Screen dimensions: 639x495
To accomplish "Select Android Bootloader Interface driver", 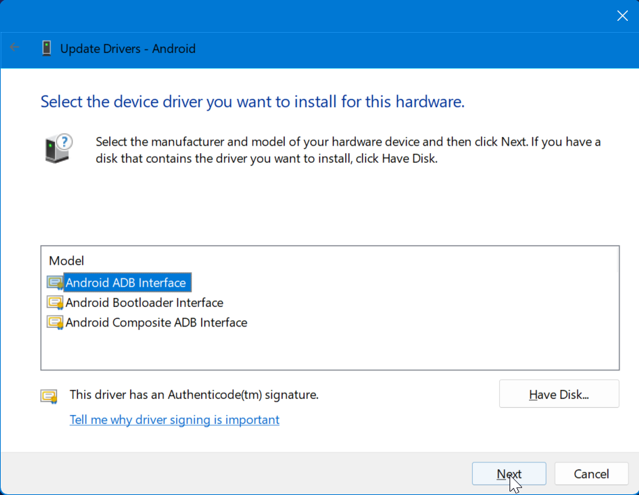I will point(144,302).
